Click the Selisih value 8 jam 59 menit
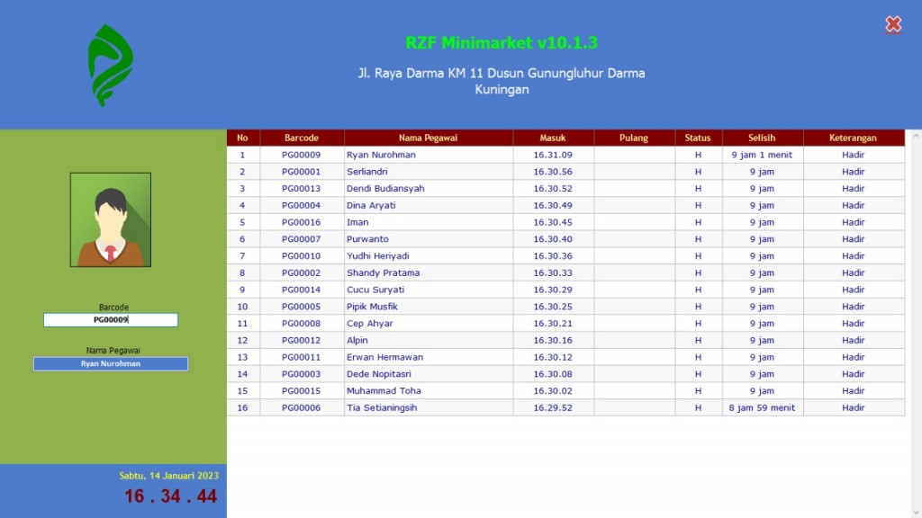922x518 pixels. click(762, 407)
